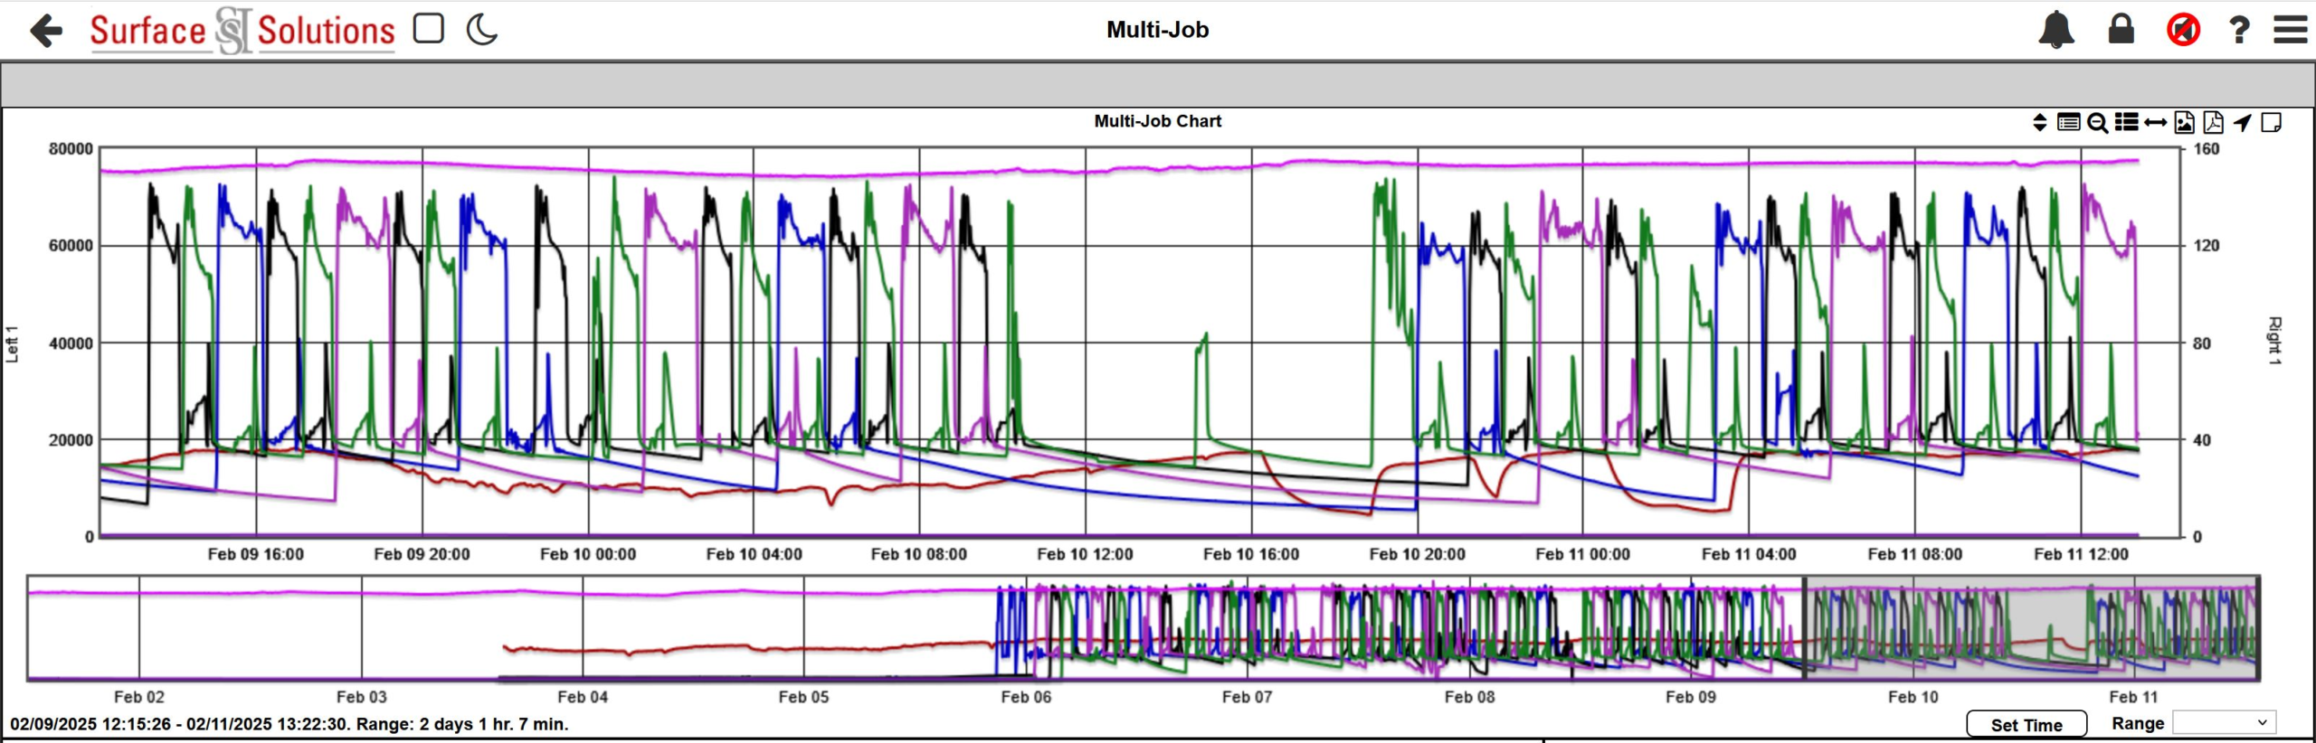Export the chart as an image
Image resolution: width=2316 pixels, height=743 pixels.
tap(2184, 123)
